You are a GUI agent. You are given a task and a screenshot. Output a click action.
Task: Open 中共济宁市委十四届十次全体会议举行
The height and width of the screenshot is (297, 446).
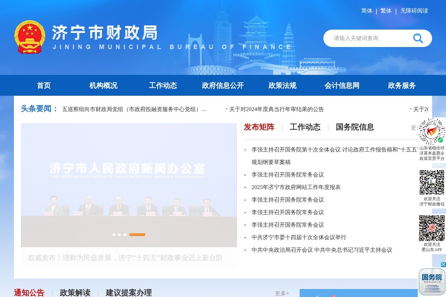299,237
